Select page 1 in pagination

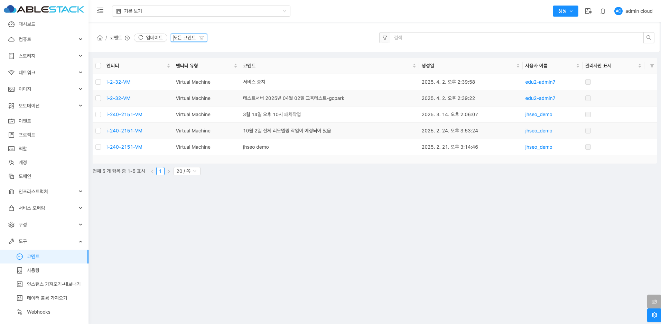click(x=160, y=171)
